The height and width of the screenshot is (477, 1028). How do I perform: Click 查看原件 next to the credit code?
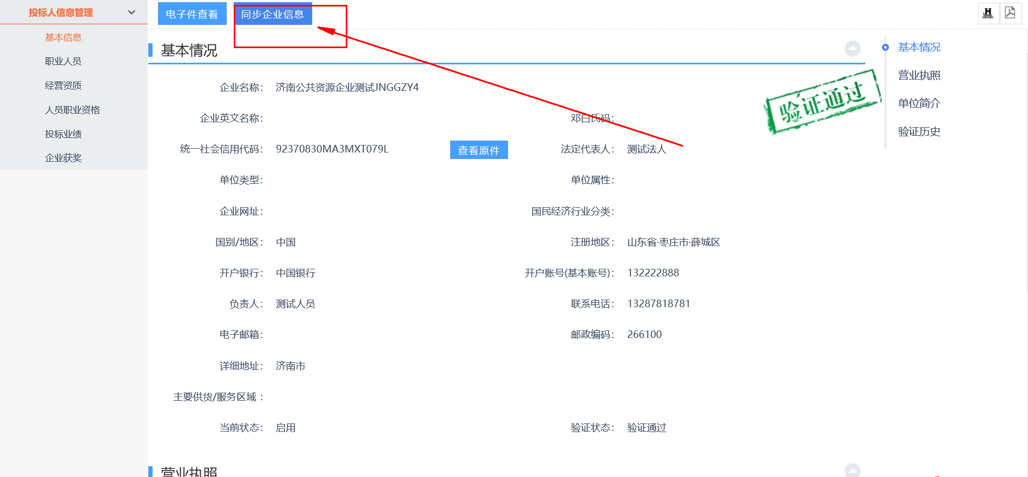pos(478,150)
